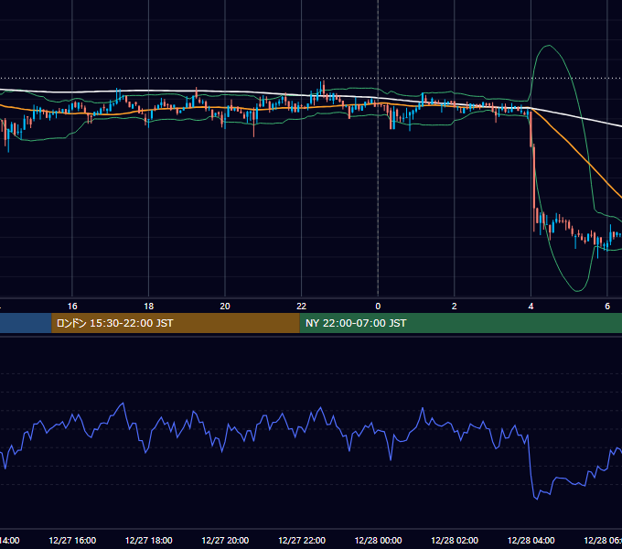Click the 12/28 04:00 time label

click(531, 541)
